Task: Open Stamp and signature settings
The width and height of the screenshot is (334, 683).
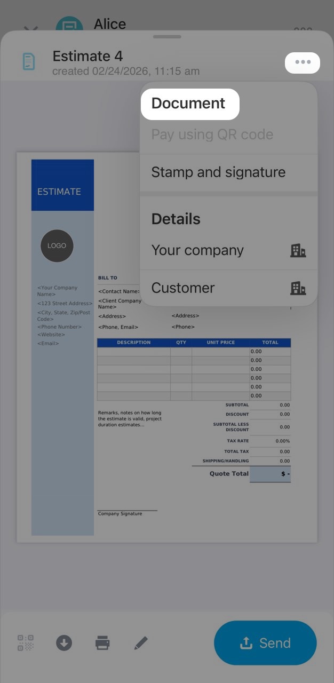Action: pos(218,172)
